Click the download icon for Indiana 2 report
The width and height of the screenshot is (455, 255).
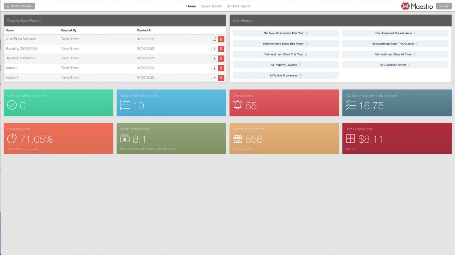[x=215, y=68]
